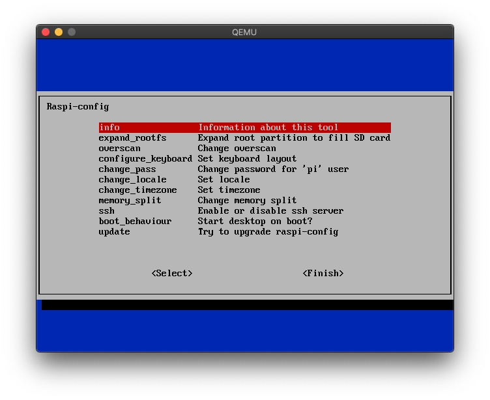
Task: Select the info menu entry
Action: pos(245,128)
